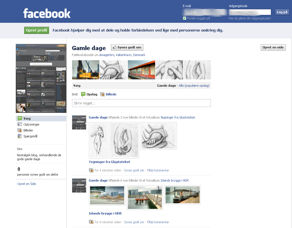Click 'Alle (populære opslag)' filter link
Image resolution: width=292 pixels, height=228 pixels.
194,86
